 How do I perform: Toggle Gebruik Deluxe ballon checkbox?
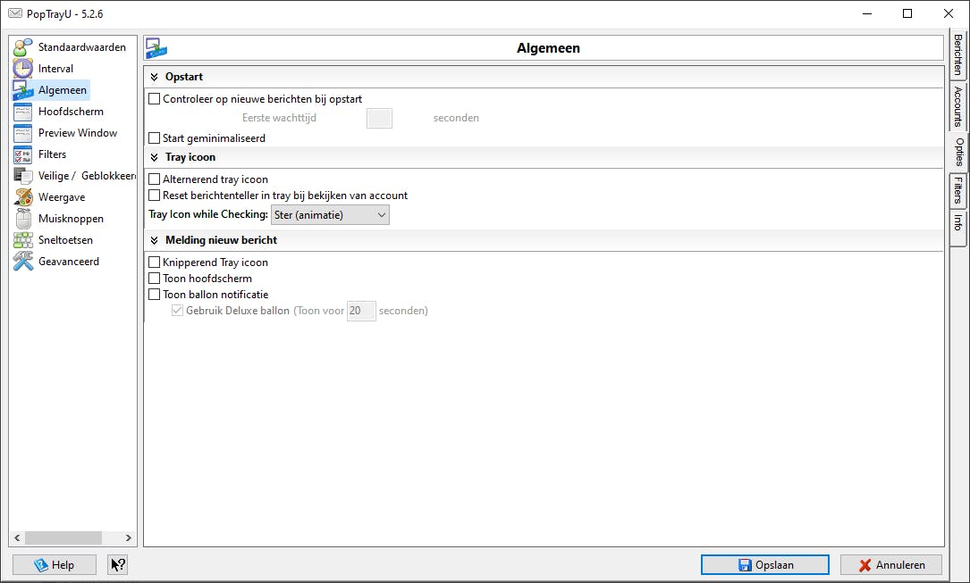178,311
